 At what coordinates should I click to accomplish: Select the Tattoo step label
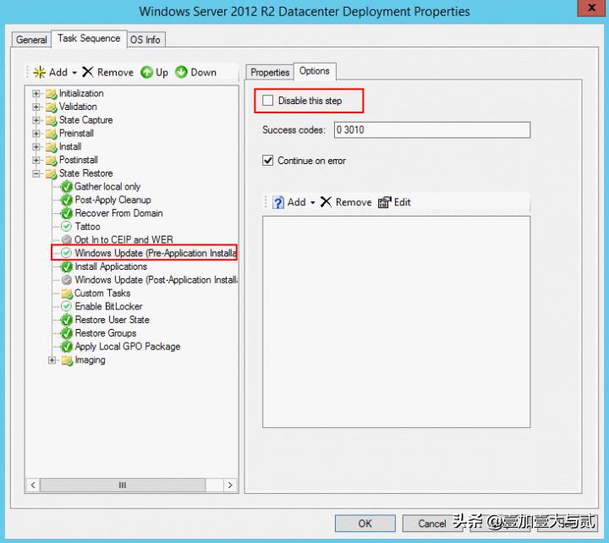87,227
